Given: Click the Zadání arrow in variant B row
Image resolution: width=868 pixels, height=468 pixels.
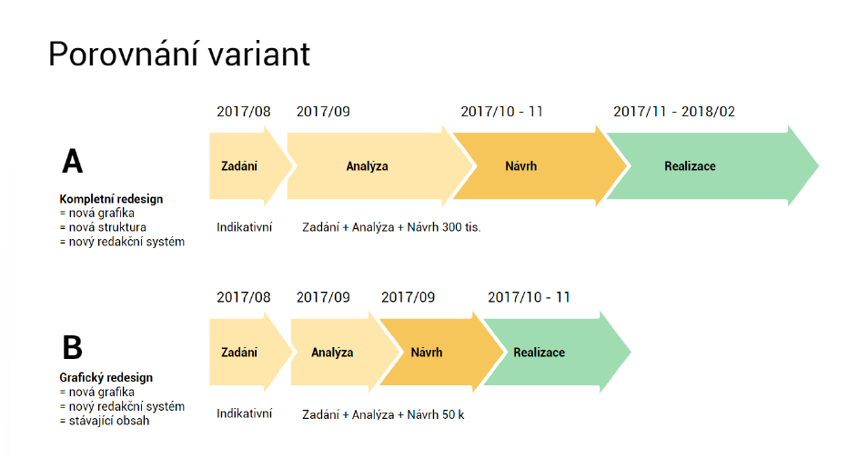Looking at the screenshot, I should coord(240,353).
